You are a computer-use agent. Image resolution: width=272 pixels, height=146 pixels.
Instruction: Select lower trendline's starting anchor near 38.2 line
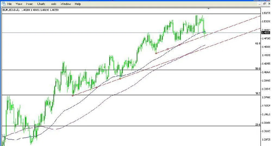pyautogui.click(x=73, y=96)
